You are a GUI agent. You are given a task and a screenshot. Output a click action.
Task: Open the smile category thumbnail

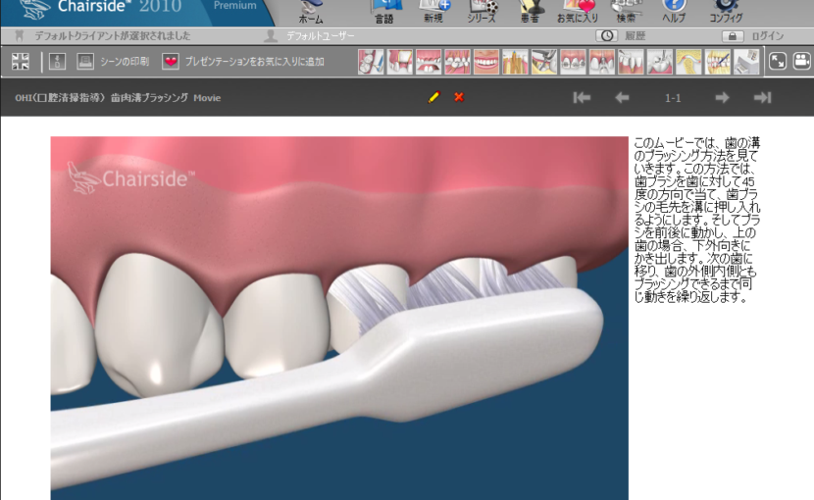pos(486,62)
